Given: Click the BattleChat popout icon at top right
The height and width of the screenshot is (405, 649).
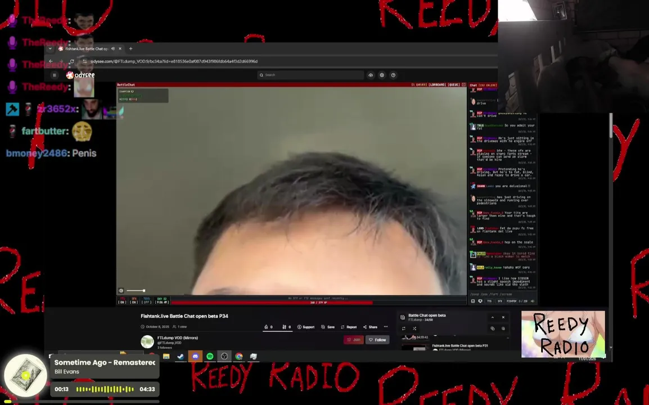Looking at the screenshot, I should [463, 84].
